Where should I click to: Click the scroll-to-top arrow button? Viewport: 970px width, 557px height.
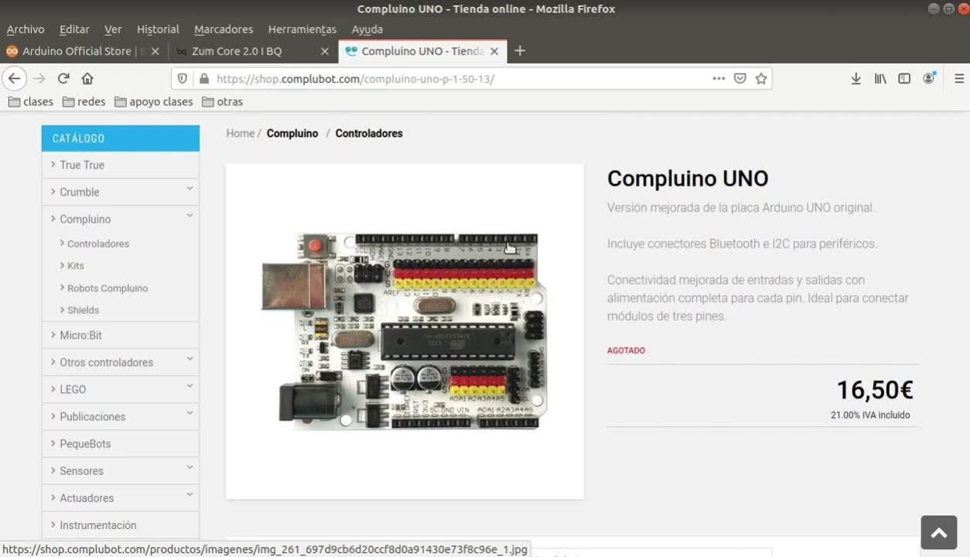939,532
